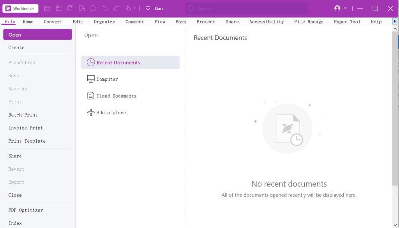The height and width of the screenshot is (228, 399).
Task: Click the open folder icon in title bar
Action: [x=47, y=8]
